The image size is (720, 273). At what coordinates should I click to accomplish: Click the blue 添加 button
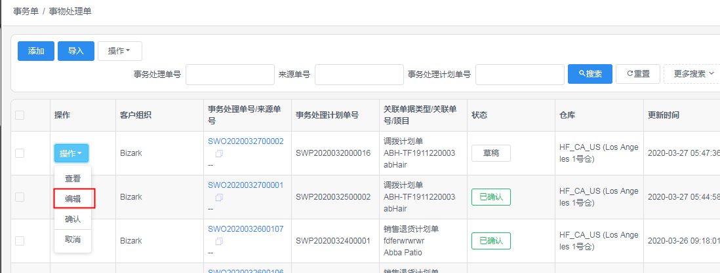click(36, 51)
